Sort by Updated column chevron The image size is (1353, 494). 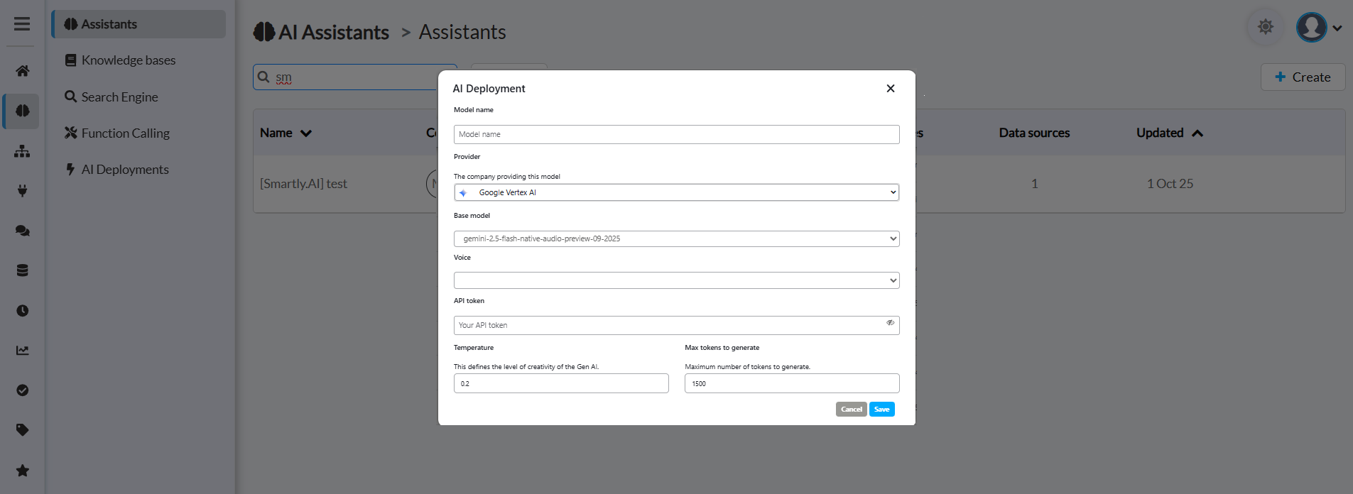pyautogui.click(x=1197, y=133)
